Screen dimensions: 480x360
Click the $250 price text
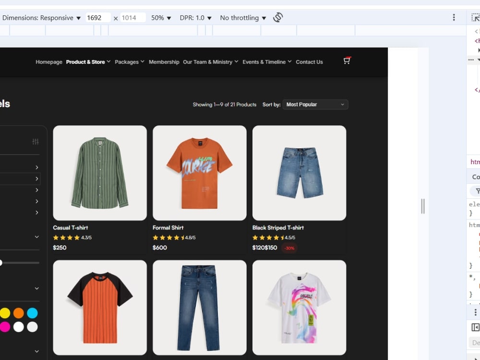(60, 248)
